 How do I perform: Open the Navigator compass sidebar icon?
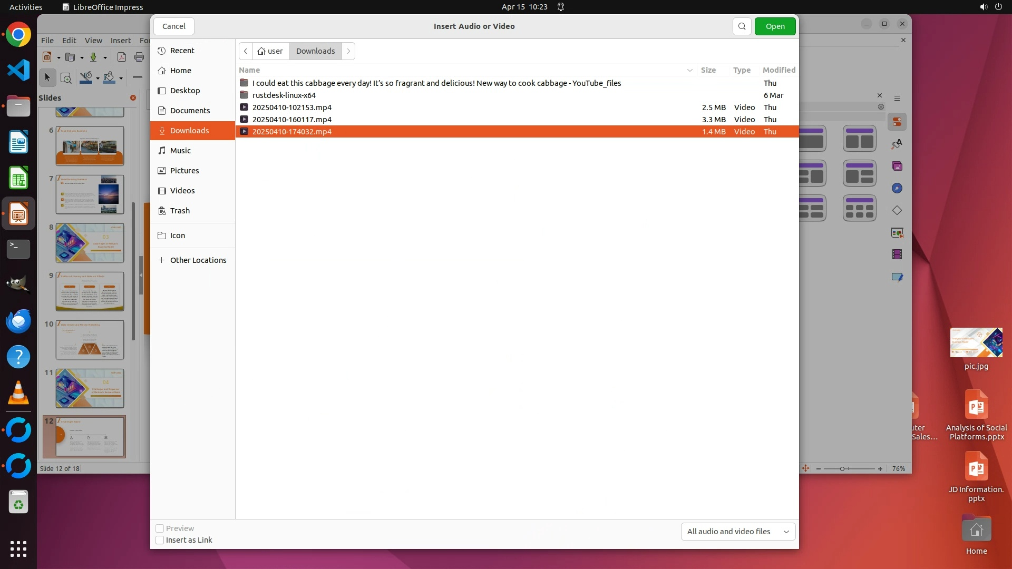(897, 189)
